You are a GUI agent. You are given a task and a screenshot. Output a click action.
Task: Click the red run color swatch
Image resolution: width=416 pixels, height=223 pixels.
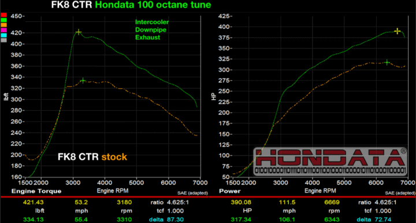(x=3, y=15)
